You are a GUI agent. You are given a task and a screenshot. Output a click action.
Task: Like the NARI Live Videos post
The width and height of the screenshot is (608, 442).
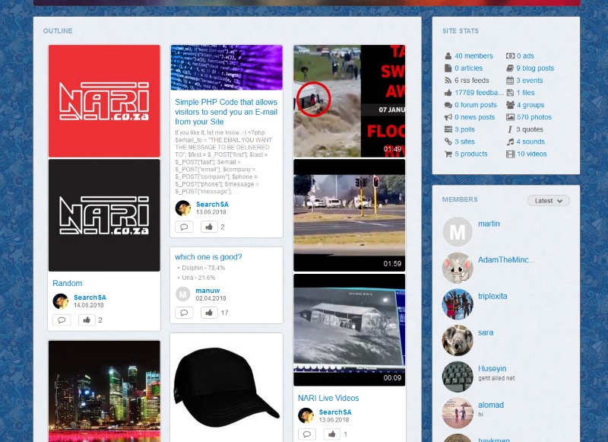[331, 434]
